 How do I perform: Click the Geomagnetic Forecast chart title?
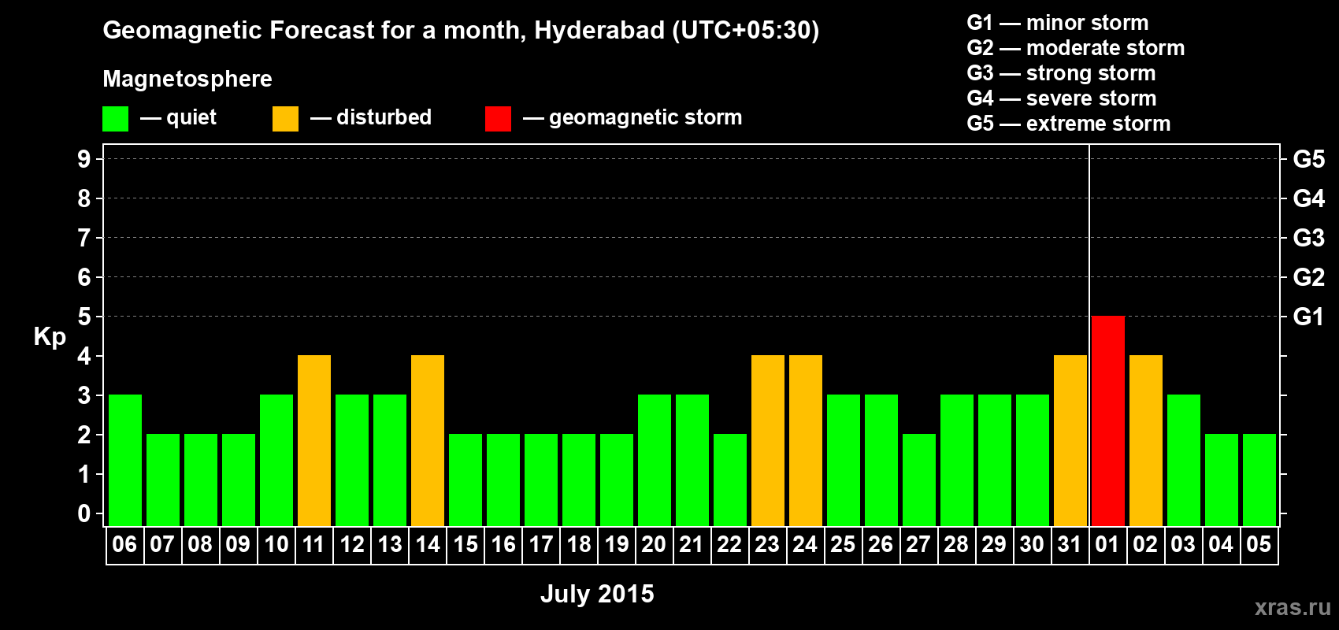point(461,31)
